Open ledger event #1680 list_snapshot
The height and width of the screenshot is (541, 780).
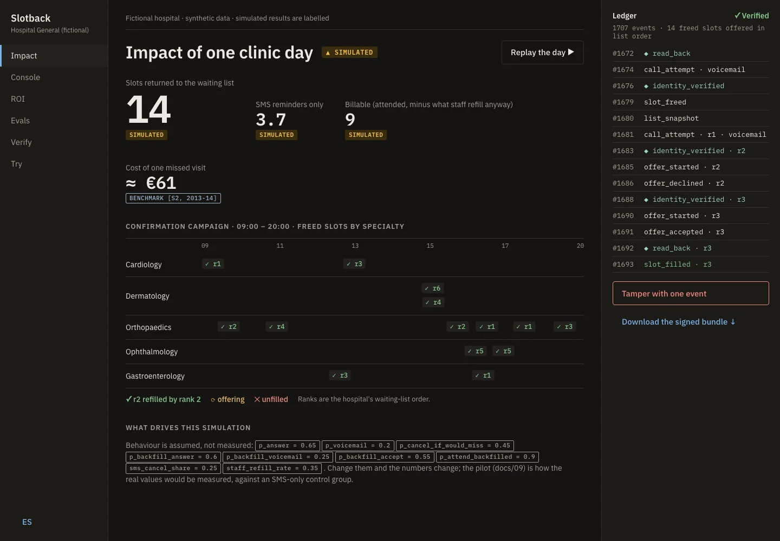691,118
